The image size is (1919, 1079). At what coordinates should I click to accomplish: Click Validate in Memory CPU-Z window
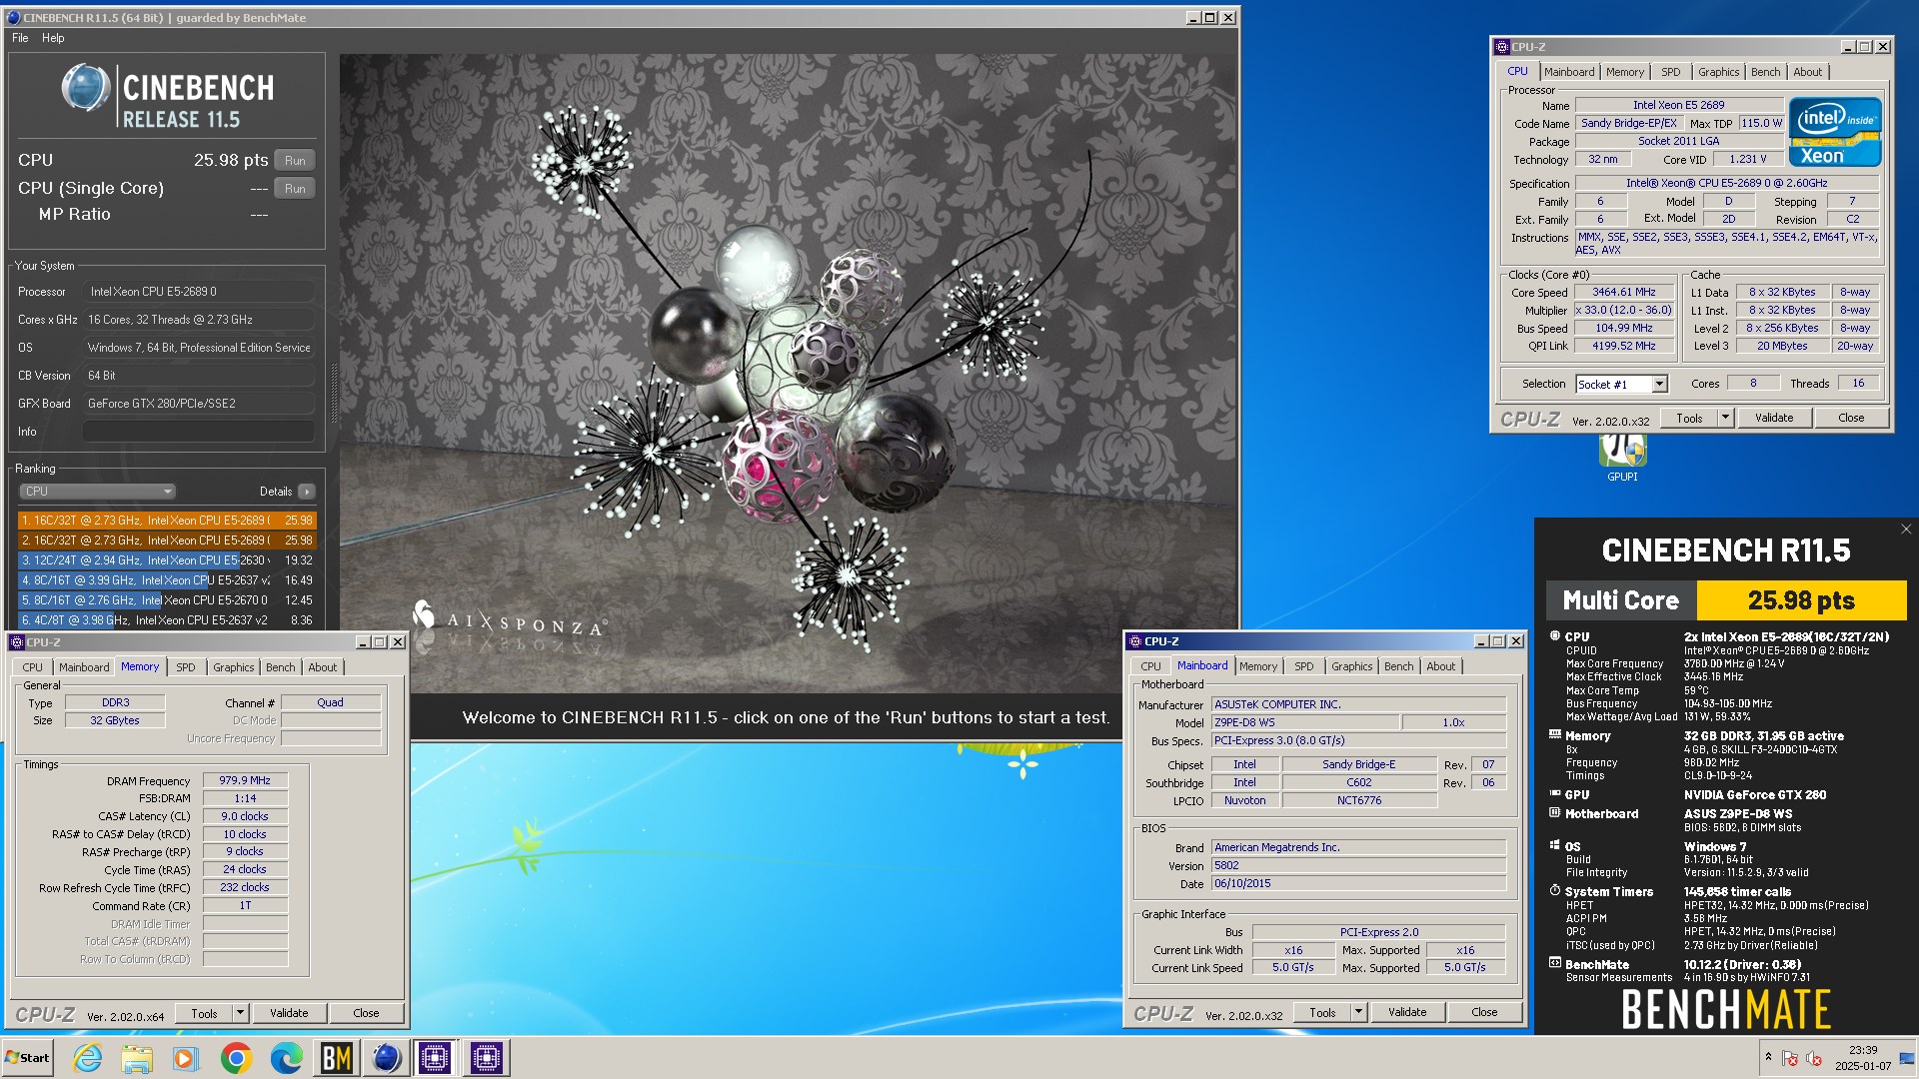click(289, 1013)
